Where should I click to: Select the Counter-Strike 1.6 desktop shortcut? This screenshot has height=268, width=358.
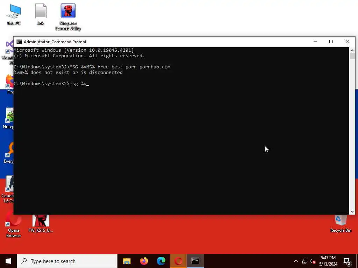[8, 189]
